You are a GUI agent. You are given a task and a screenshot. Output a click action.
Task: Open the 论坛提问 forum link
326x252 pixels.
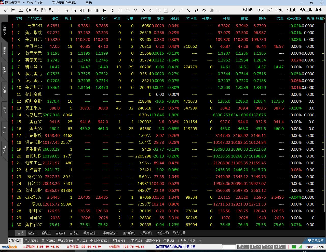[x=315, y=240]
